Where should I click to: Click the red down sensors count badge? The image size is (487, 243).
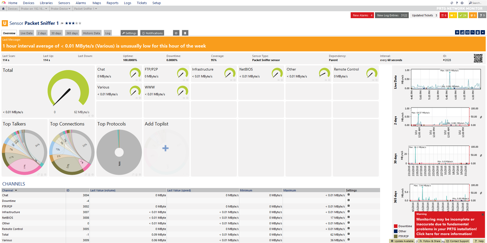[x=444, y=15]
